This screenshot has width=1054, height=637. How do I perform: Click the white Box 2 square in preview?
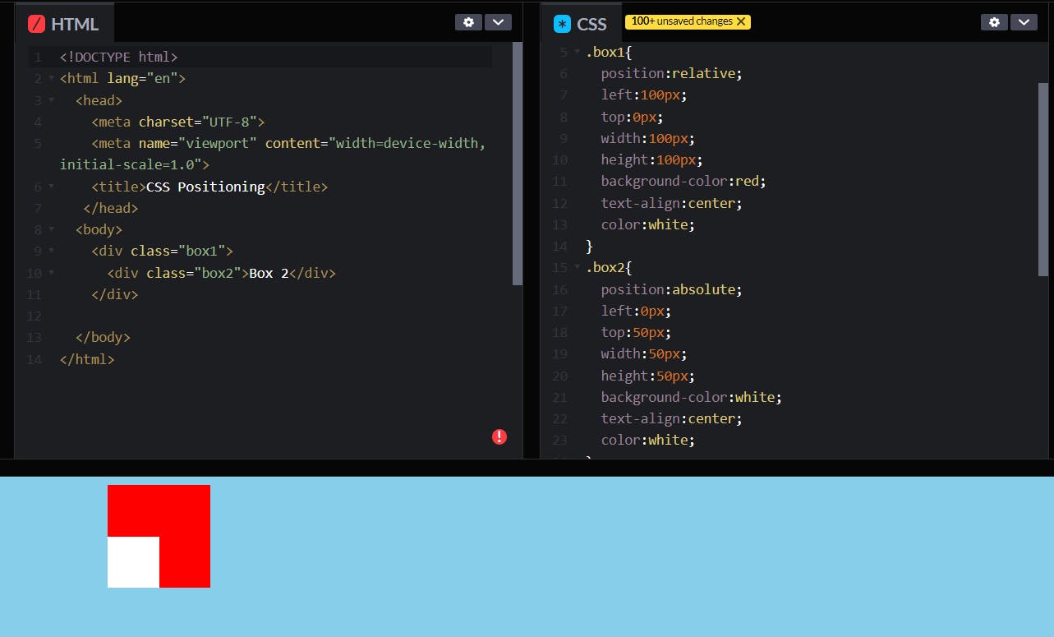coord(133,562)
